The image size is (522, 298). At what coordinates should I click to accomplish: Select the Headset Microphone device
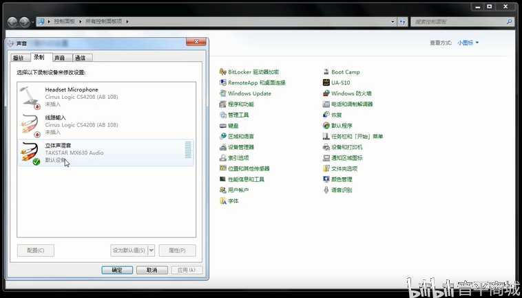point(106,97)
